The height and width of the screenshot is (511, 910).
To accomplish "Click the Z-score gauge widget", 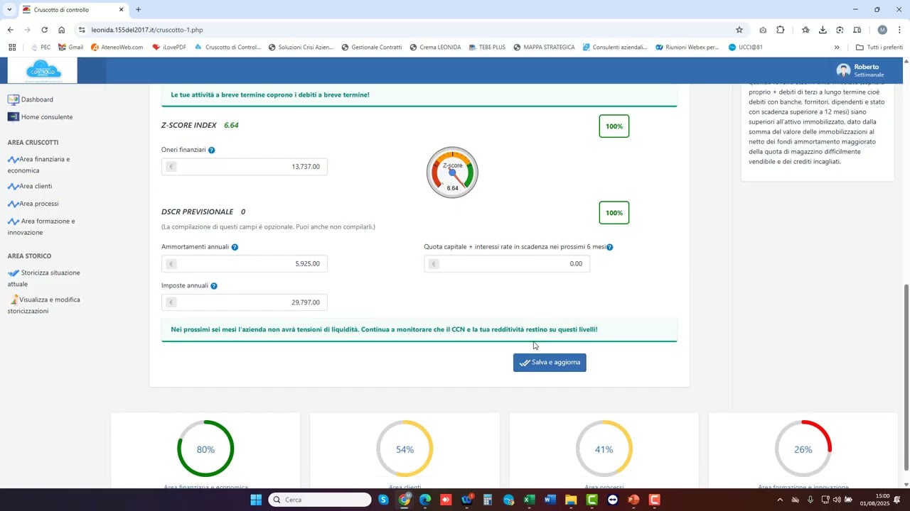I will click(452, 173).
